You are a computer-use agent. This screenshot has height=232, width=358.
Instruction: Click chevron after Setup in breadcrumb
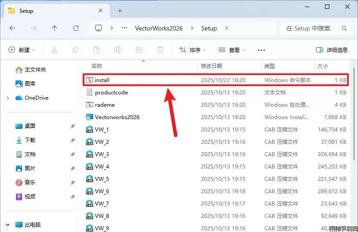(x=226, y=28)
